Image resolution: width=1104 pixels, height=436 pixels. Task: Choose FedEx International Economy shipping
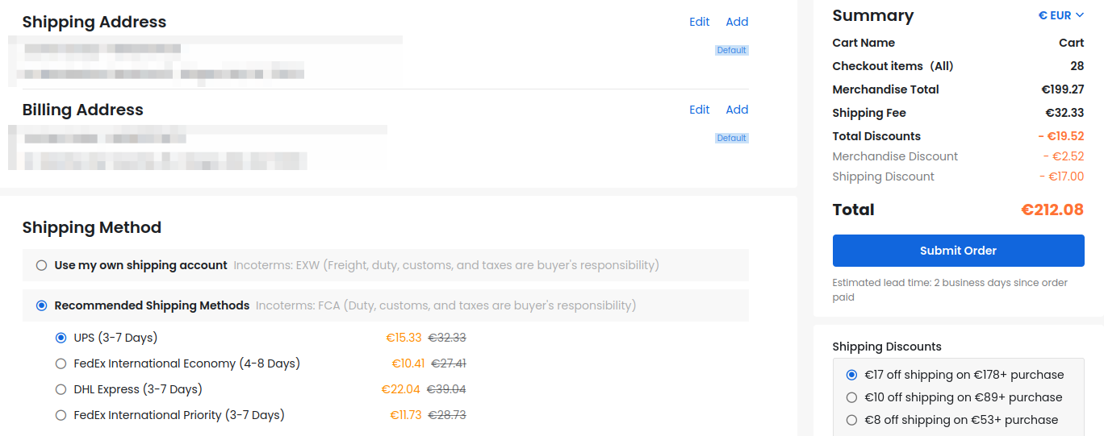click(61, 363)
